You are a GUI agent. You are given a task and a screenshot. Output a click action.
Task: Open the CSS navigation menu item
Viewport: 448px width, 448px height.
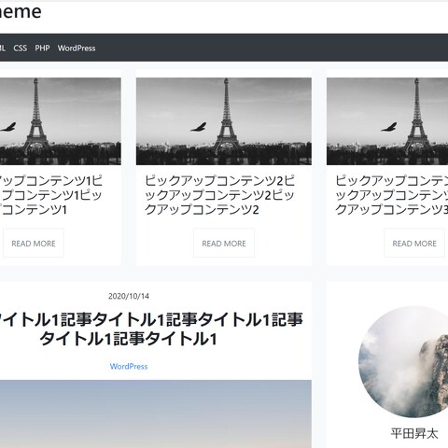[21, 49]
